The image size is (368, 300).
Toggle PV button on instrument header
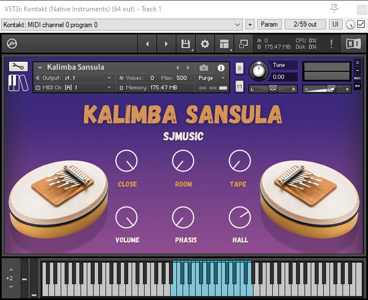coord(357,86)
